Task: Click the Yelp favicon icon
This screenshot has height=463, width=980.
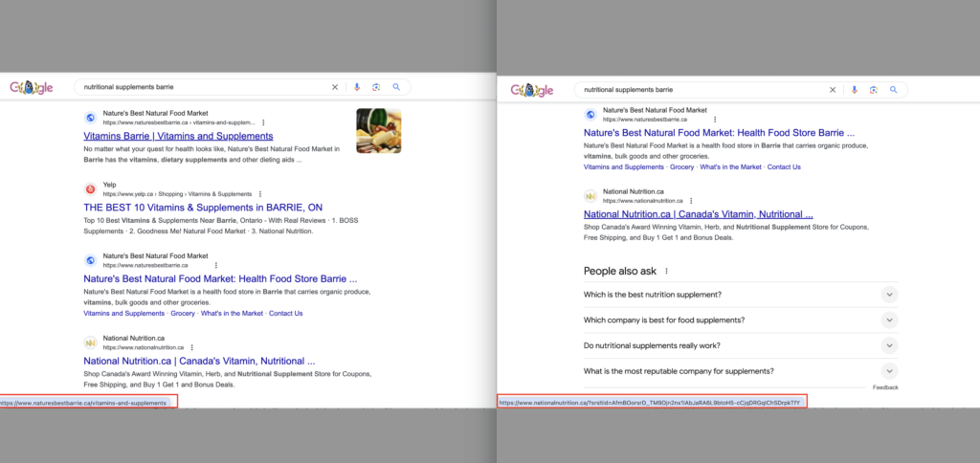Action: [x=90, y=189]
